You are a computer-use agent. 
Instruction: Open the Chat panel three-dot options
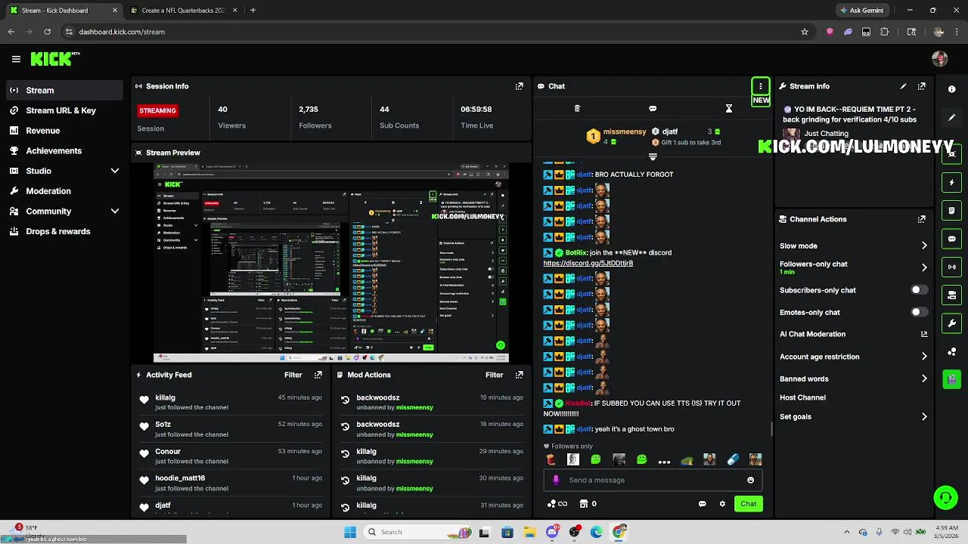pyautogui.click(x=761, y=86)
